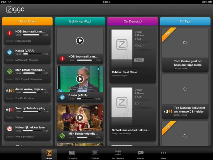Click the SBS 6 logo by Natuurlijk lekker leven
Image resolution: width=213 pixels, height=160 pixels.
pyautogui.click(x=10, y=129)
